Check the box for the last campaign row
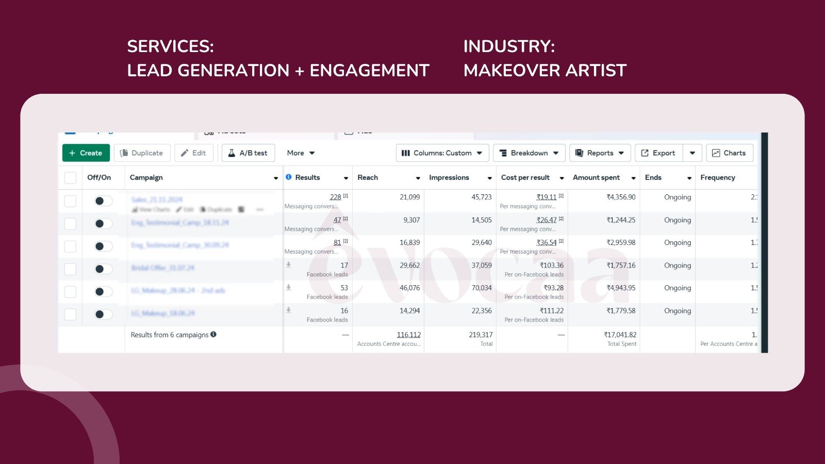The height and width of the screenshot is (464, 825). pos(70,314)
